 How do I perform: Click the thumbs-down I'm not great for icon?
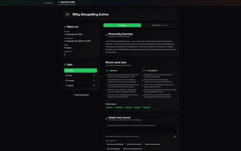[144, 70]
